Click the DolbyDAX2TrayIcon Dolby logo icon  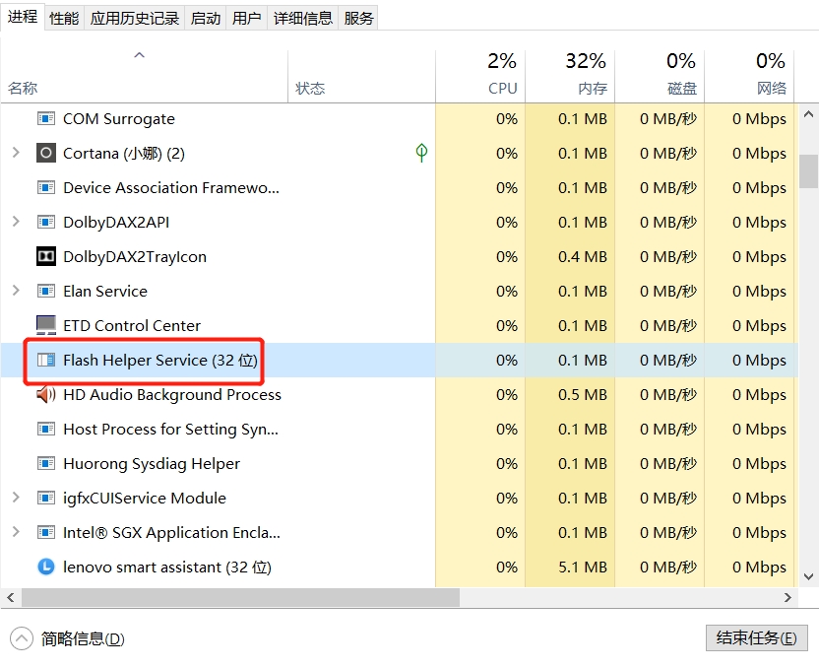tap(46, 256)
